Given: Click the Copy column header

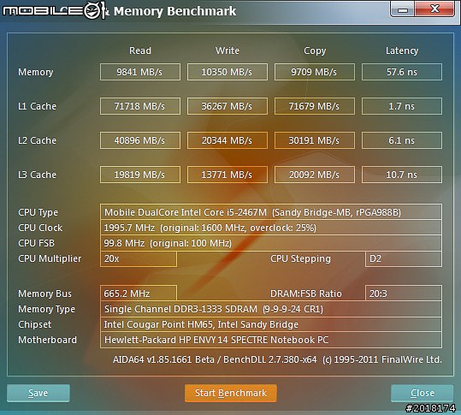Looking at the screenshot, I should (315, 50).
